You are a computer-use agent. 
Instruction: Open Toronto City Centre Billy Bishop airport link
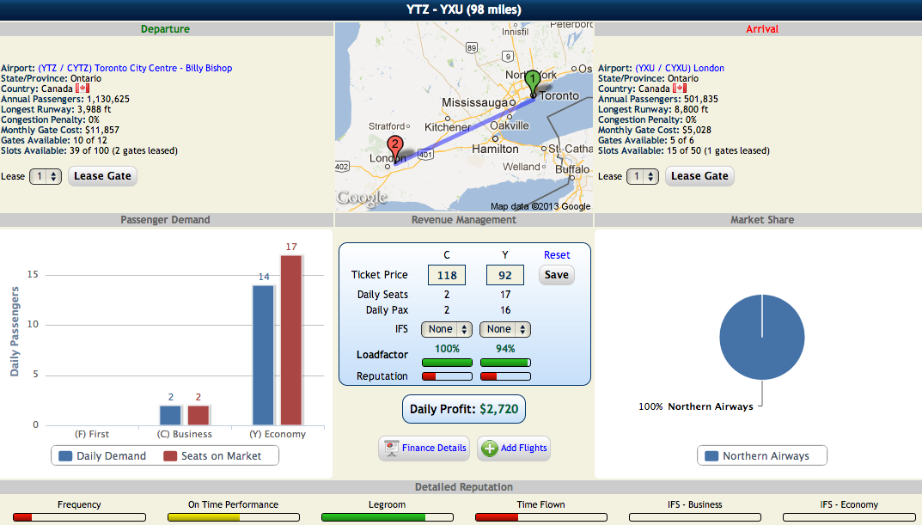click(135, 68)
